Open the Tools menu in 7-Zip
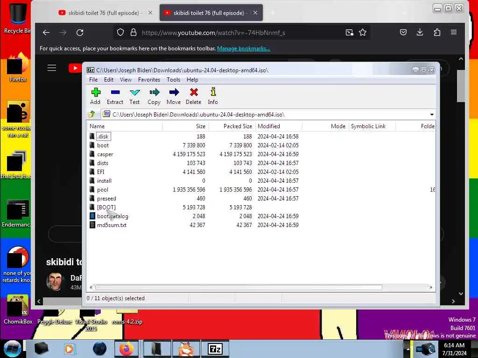 click(173, 80)
